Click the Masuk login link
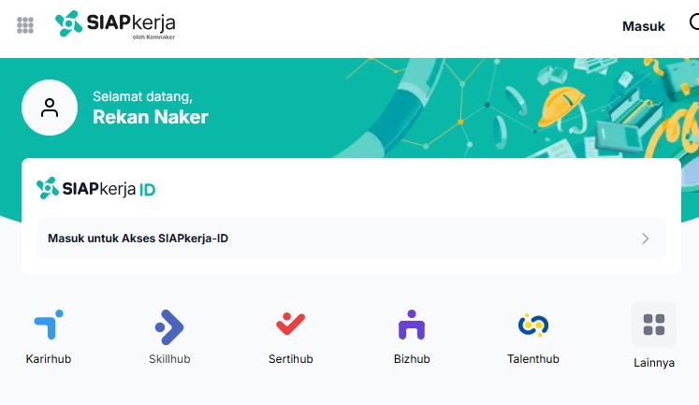The height and width of the screenshot is (405, 699). click(643, 26)
